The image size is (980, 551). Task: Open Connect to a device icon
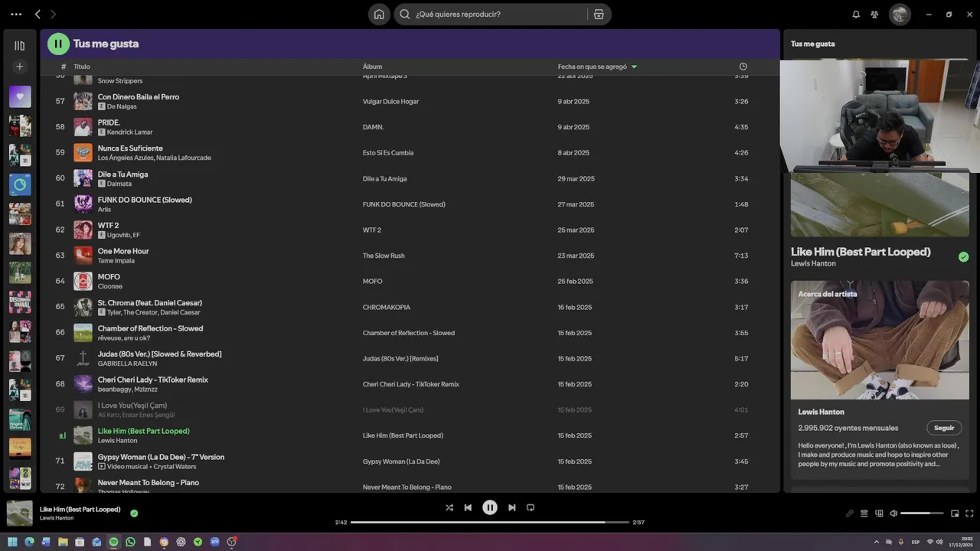click(879, 514)
